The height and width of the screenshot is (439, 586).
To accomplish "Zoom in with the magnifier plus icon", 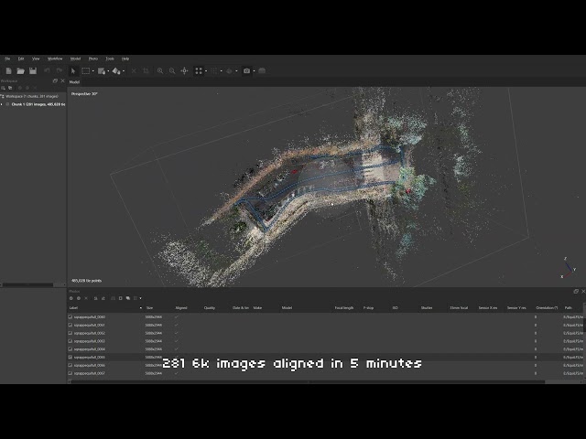I will (x=160, y=71).
